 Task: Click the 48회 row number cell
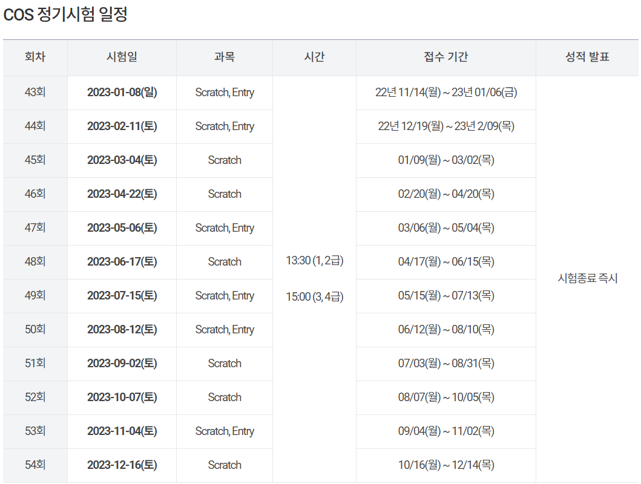[x=35, y=261]
